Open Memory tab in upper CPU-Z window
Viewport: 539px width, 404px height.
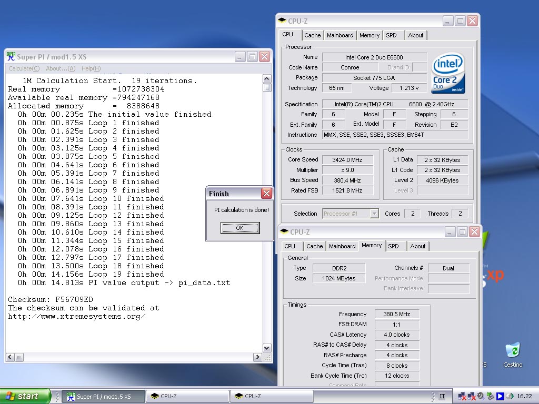369,35
